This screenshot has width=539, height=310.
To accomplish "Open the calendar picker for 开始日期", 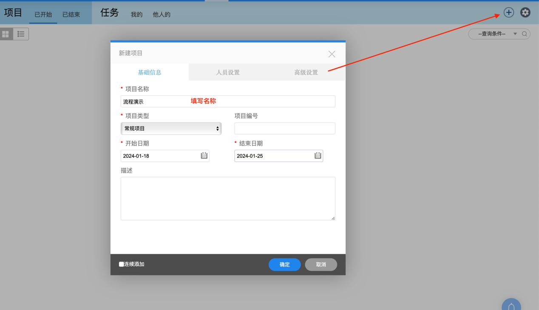I will [204, 156].
